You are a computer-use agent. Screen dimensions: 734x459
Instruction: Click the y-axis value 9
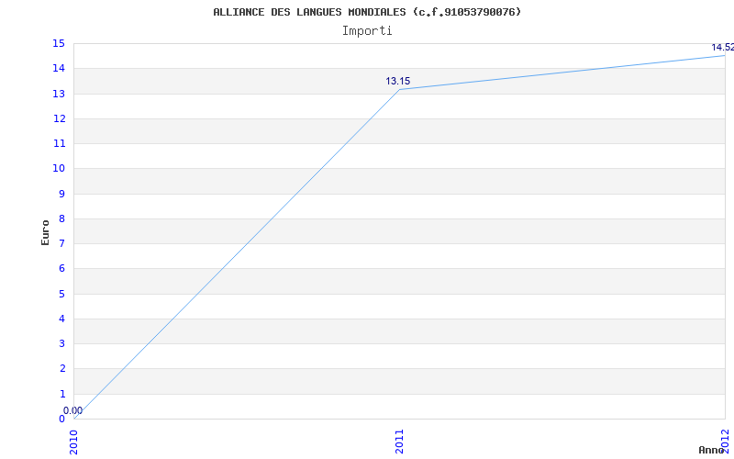pyautogui.click(x=61, y=194)
